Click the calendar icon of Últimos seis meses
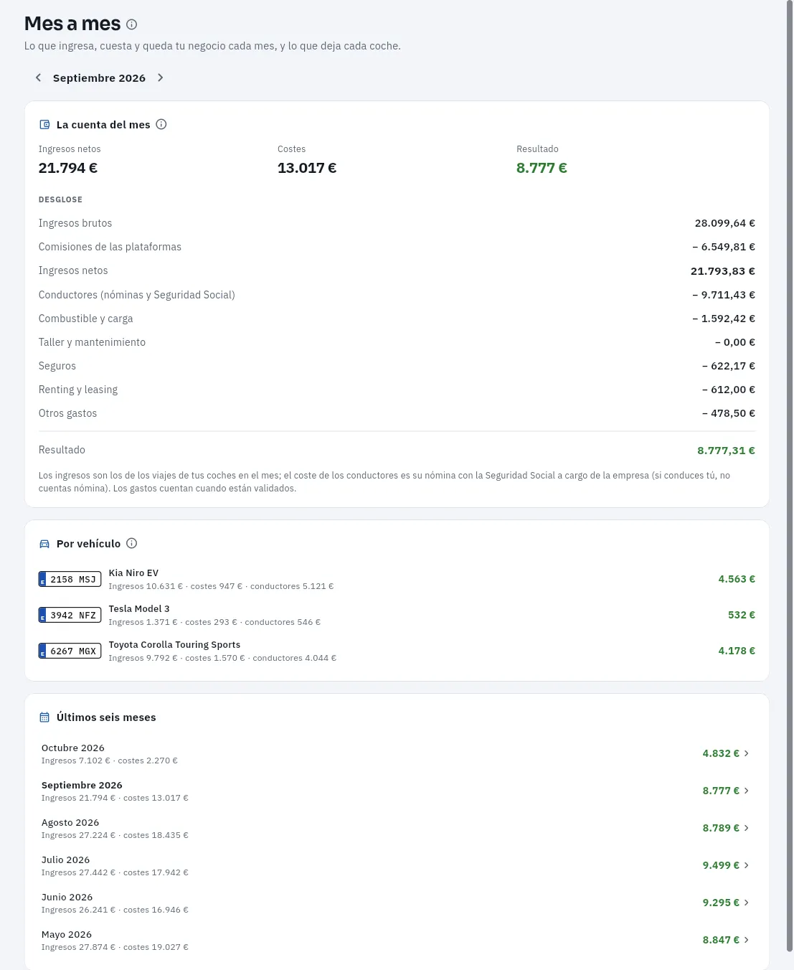 tap(44, 717)
